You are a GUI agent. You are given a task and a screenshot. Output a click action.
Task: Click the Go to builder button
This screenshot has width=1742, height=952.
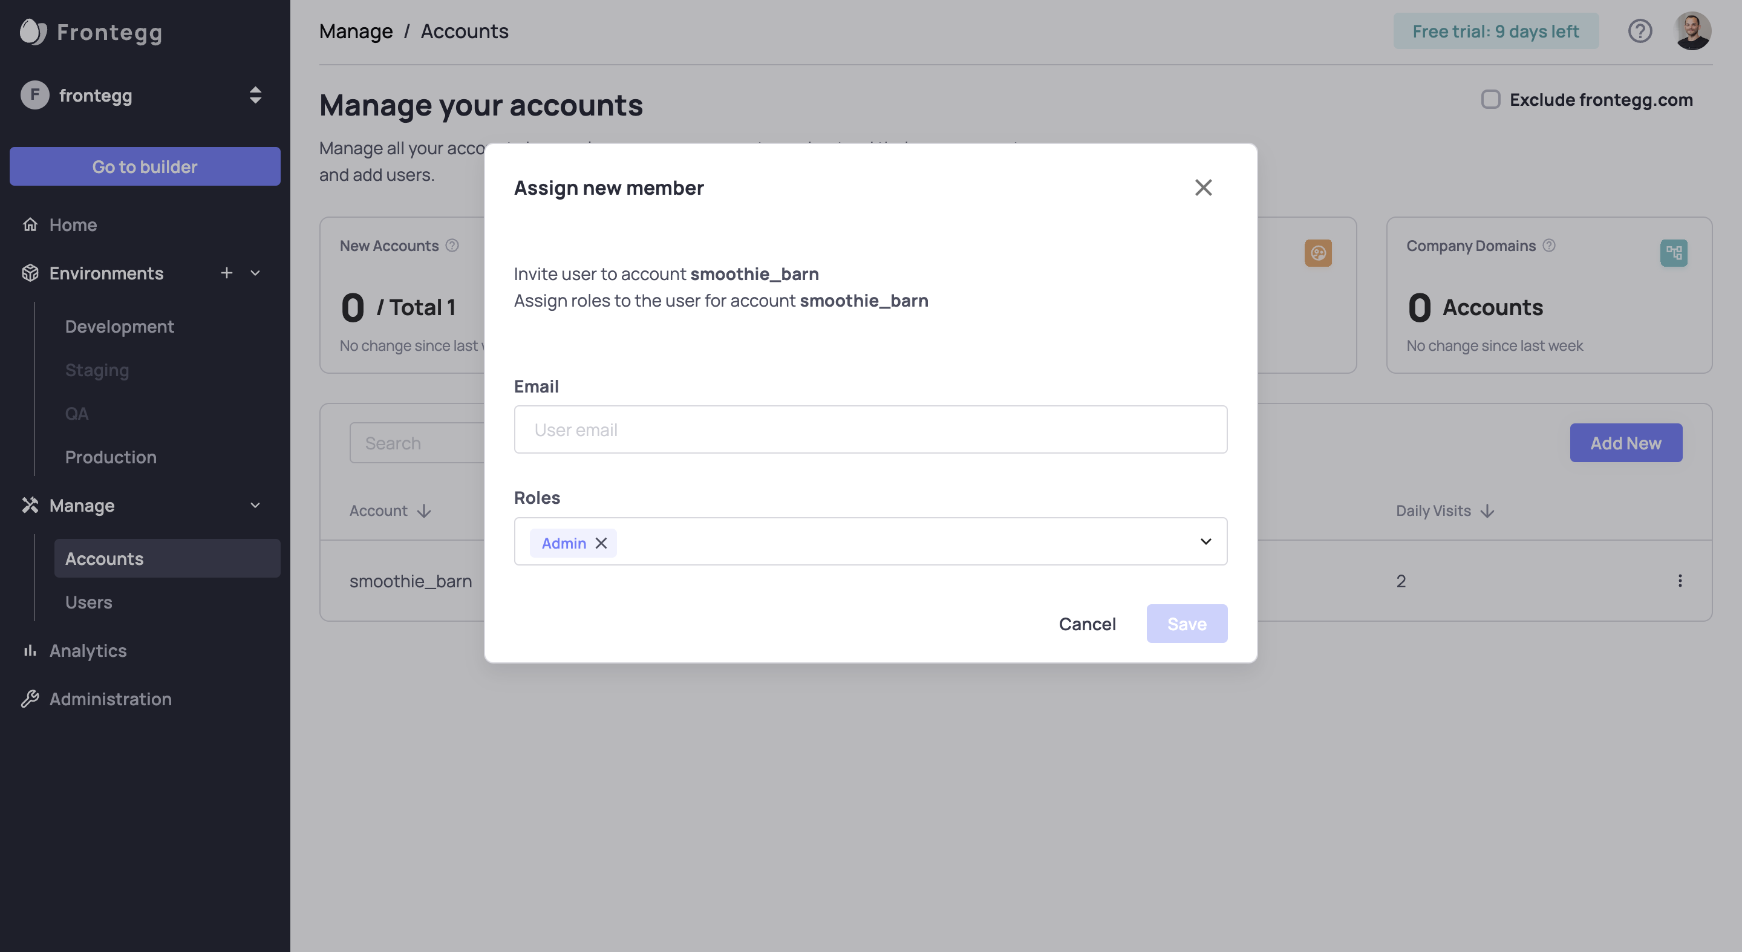pyautogui.click(x=145, y=166)
